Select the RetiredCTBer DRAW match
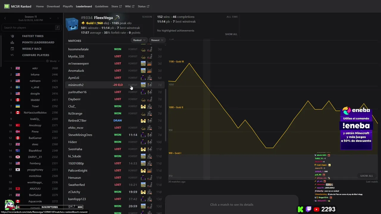 (114, 121)
